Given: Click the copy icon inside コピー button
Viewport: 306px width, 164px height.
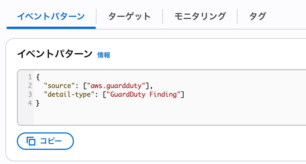Looking at the screenshot, I should coord(31,141).
